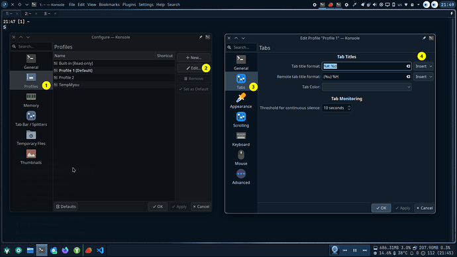This screenshot has width=457, height=257.
Task: Select Profile 1 [Default] row
Action: pyautogui.click(x=114, y=70)
